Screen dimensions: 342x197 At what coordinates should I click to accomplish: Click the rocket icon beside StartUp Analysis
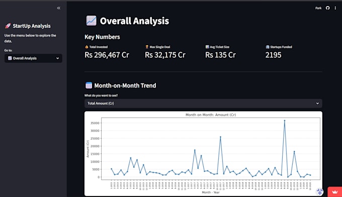click(x=8, y=26)
